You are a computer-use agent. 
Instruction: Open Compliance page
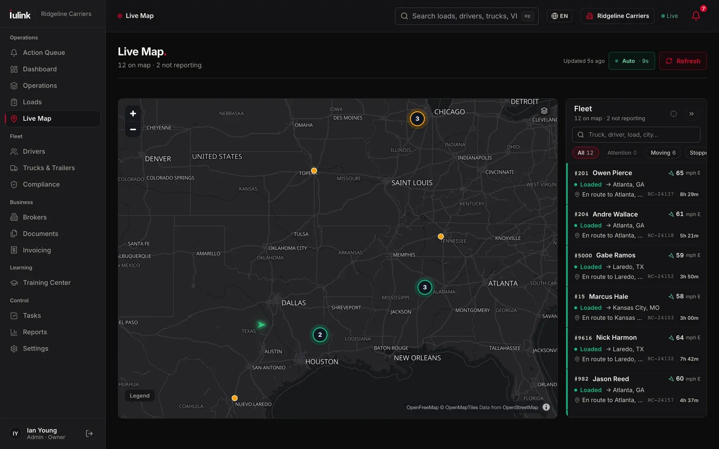click(53, 184)
